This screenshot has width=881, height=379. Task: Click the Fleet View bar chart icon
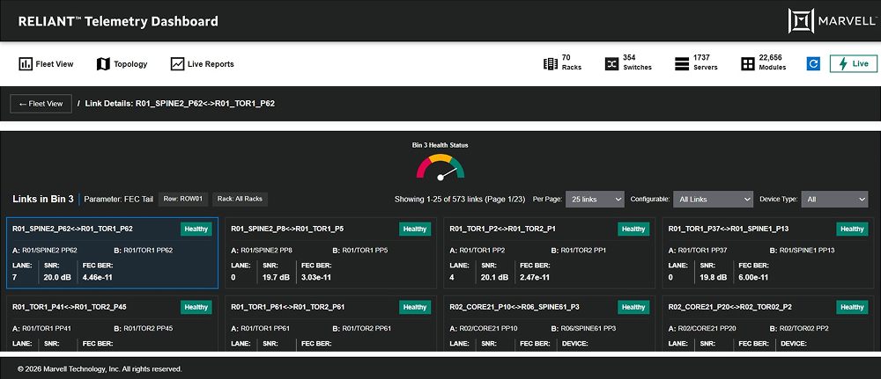tap(26, 64)
